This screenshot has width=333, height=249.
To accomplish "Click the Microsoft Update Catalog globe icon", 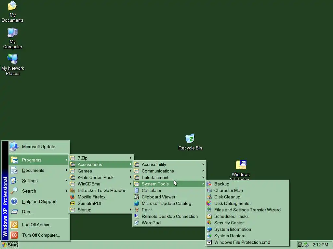I will click(137, 203).
